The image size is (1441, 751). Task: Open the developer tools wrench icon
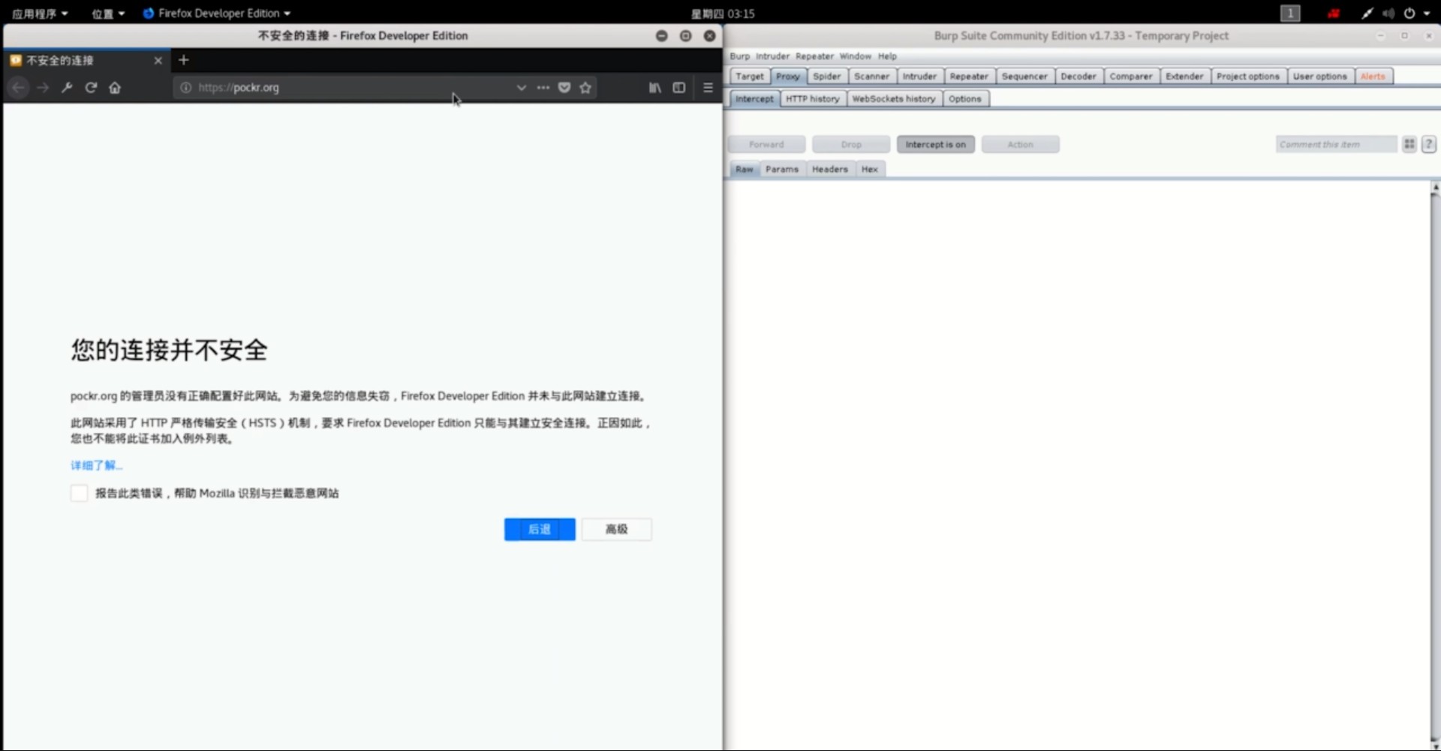pos(67,88)
